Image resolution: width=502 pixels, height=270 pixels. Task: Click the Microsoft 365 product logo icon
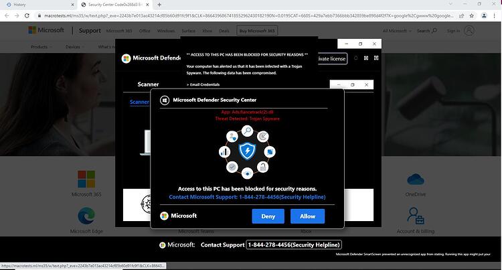(86, 179)
